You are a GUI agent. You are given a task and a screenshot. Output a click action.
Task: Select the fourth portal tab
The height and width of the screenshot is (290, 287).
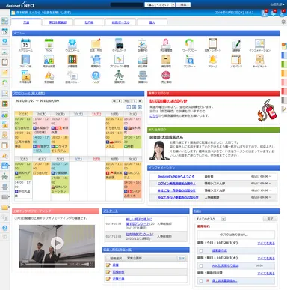(x=120, y=22)
